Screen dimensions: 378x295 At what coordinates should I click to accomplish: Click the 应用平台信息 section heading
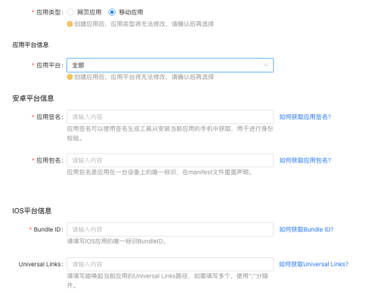click(x=30, y=45)
